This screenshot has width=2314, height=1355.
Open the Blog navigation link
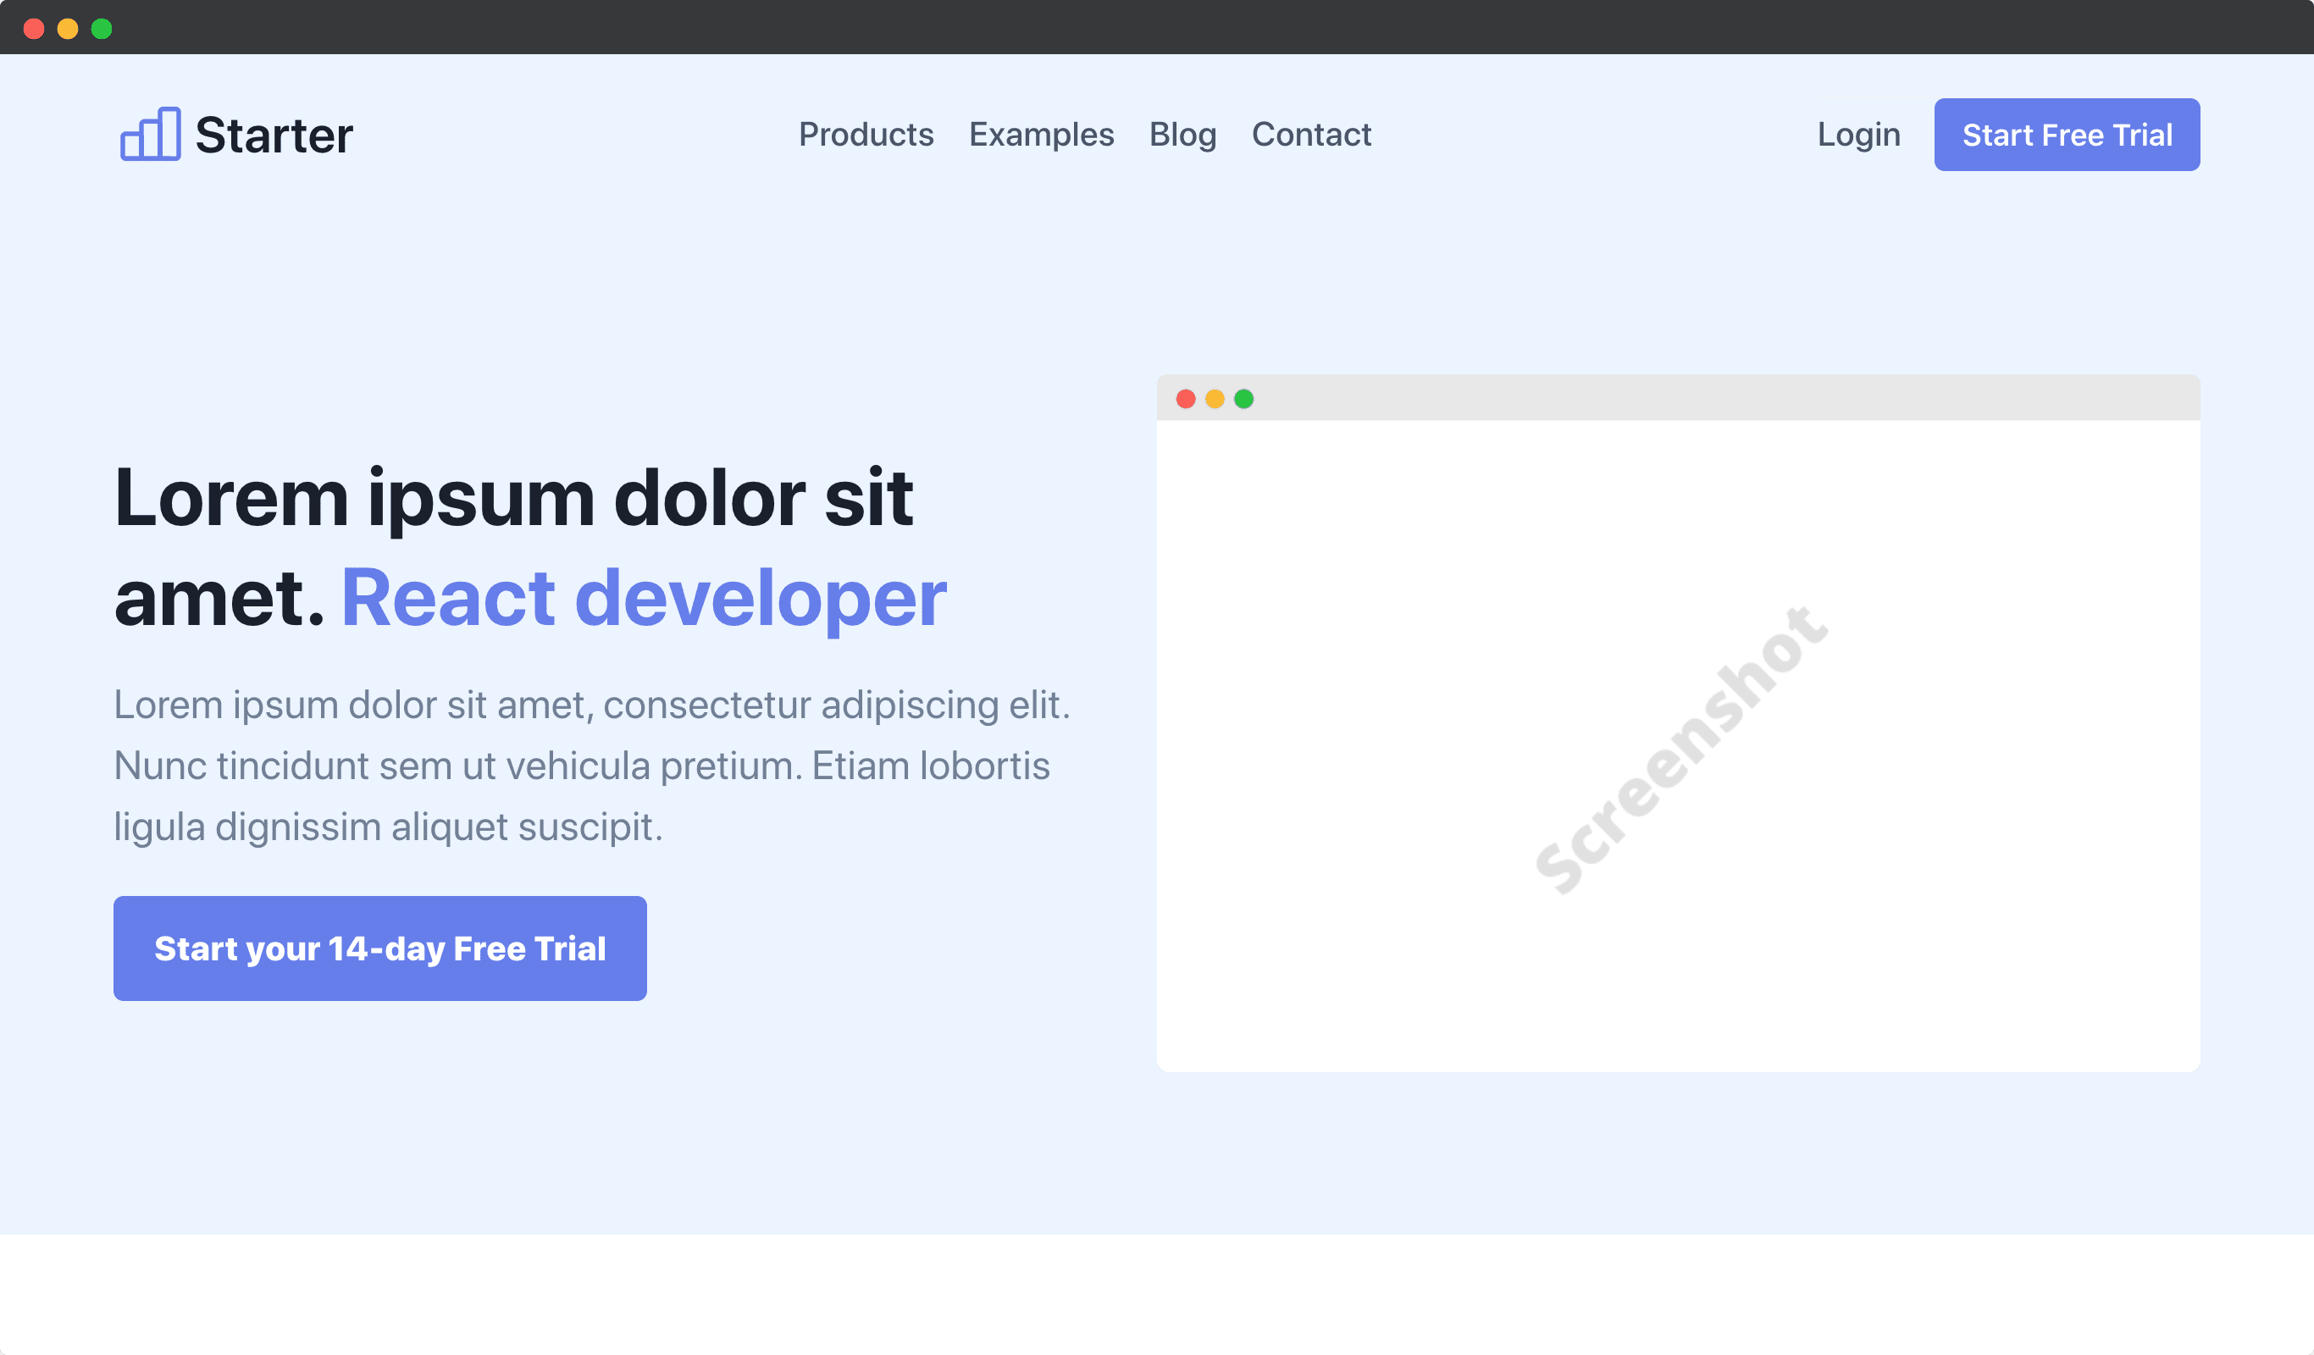[1182, 135]
